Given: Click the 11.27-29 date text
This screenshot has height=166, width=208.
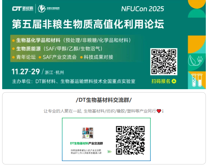Looking at the screenshot, I should (26, 72).
